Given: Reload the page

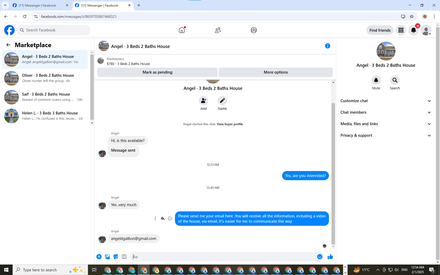Looking at the screenshot, I should 25,16.
